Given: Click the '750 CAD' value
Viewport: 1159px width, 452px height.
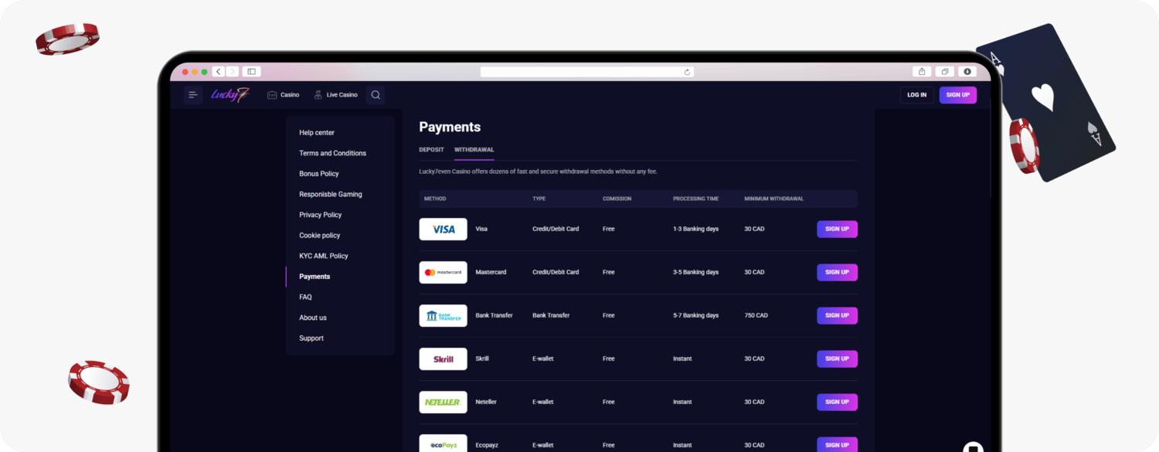Looking at the screenshot, I should pos(756,316).
